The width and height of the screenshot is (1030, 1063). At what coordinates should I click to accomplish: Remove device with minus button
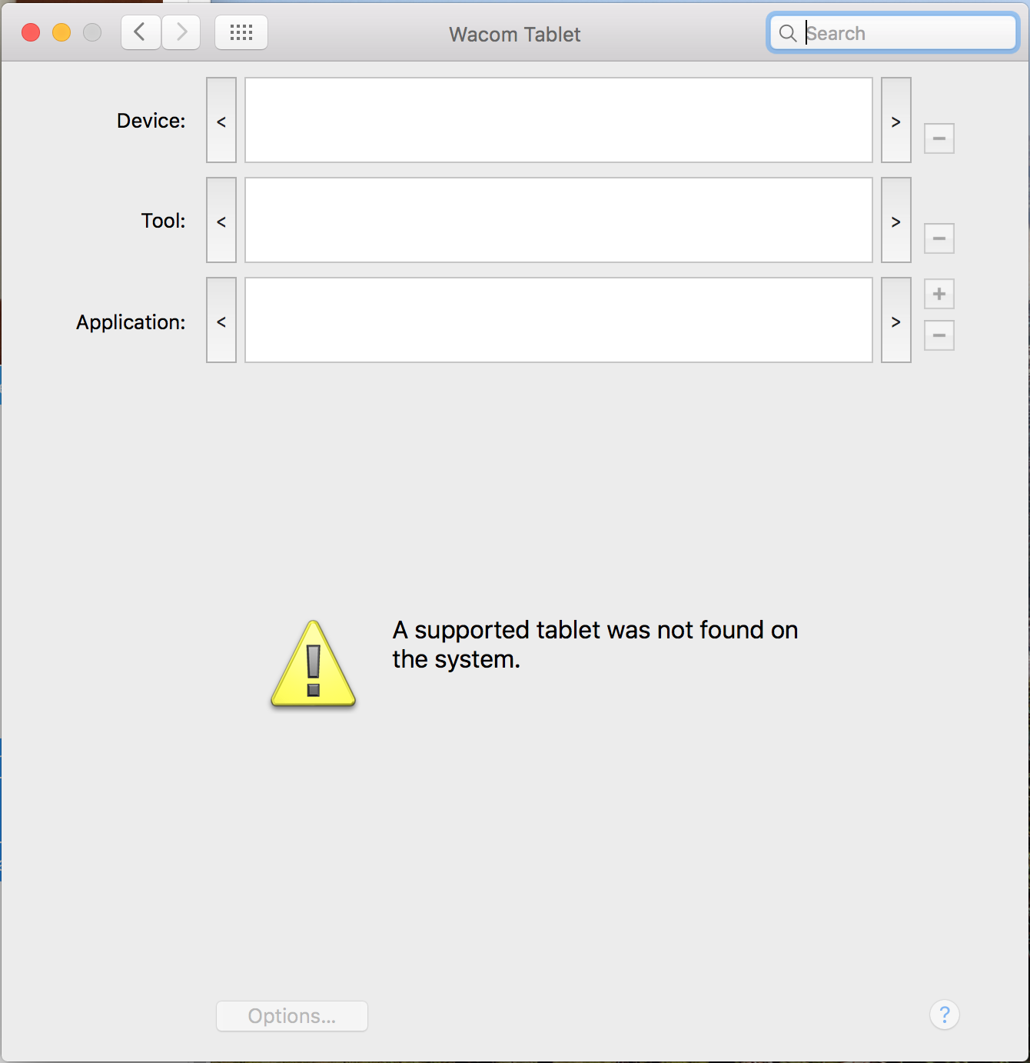coord(939,138)
